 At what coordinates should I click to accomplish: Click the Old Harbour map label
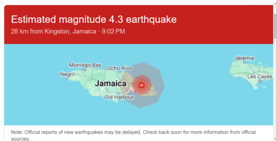[x=119, y=97]
